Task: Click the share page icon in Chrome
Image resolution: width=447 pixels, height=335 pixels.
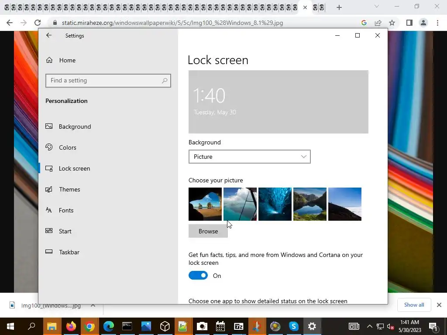Action: (378, 23)
